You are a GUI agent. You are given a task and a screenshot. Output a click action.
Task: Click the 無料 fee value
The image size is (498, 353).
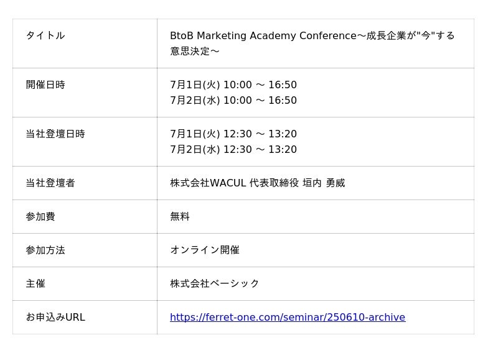tap(180, 217)
